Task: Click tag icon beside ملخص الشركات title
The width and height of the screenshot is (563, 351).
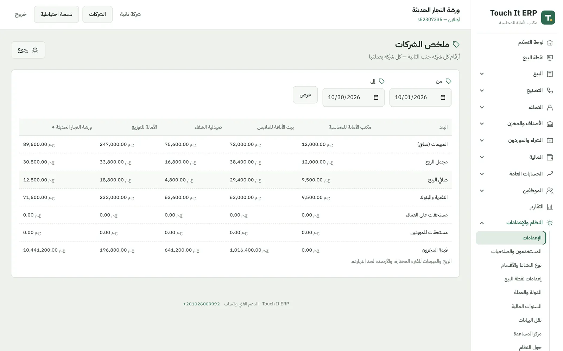Action: point(456,44)
